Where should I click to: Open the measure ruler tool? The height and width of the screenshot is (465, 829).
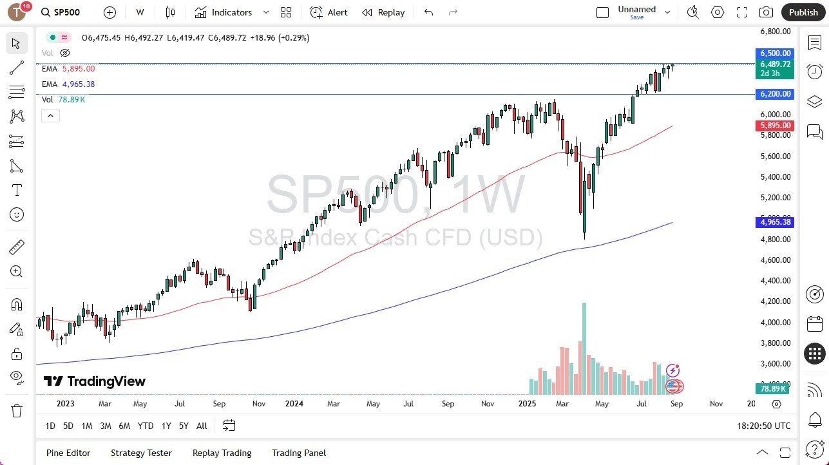[x=16, y=247]
